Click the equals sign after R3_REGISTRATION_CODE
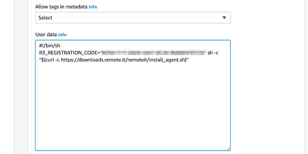 pos(99,53)
